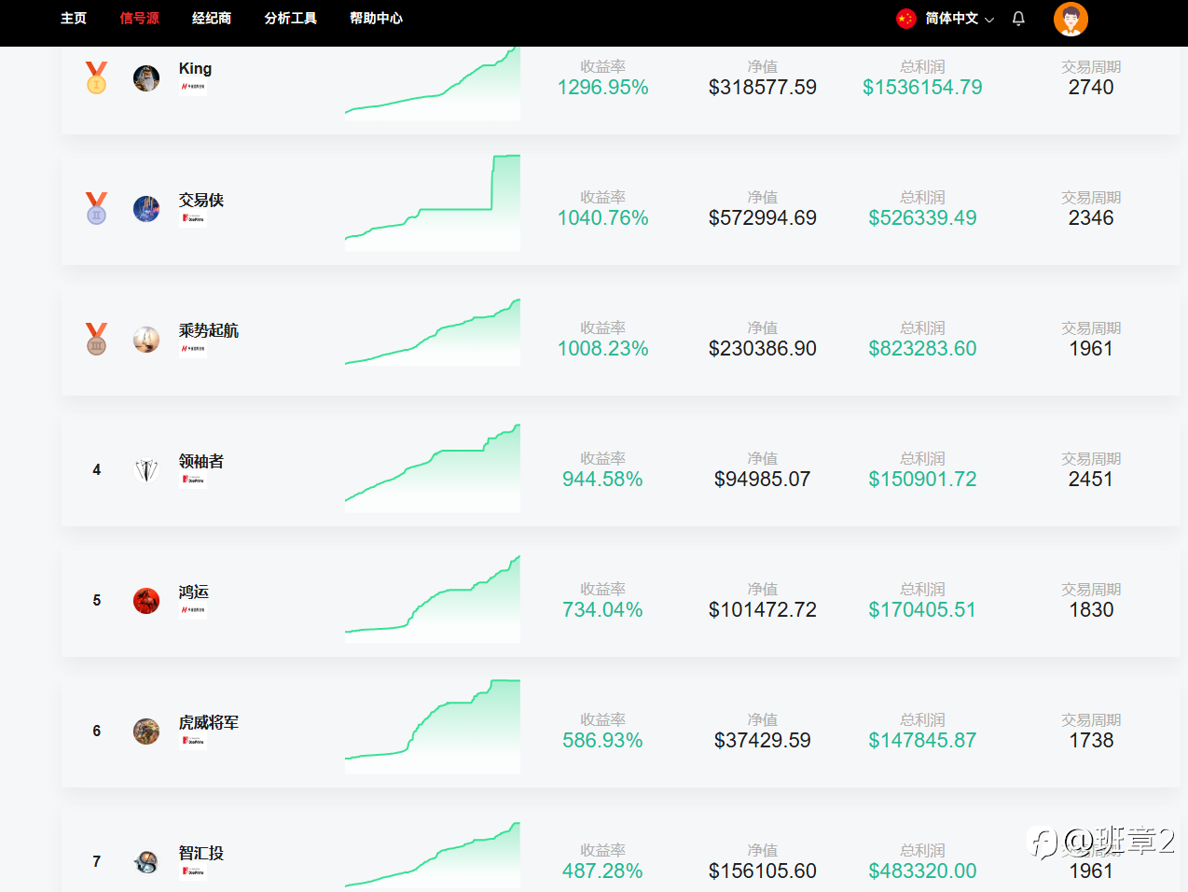Open the 乘势起航 signal name link
Image resolution: width=1188 pixels, height=892 pixels.
tap(209, 330)
